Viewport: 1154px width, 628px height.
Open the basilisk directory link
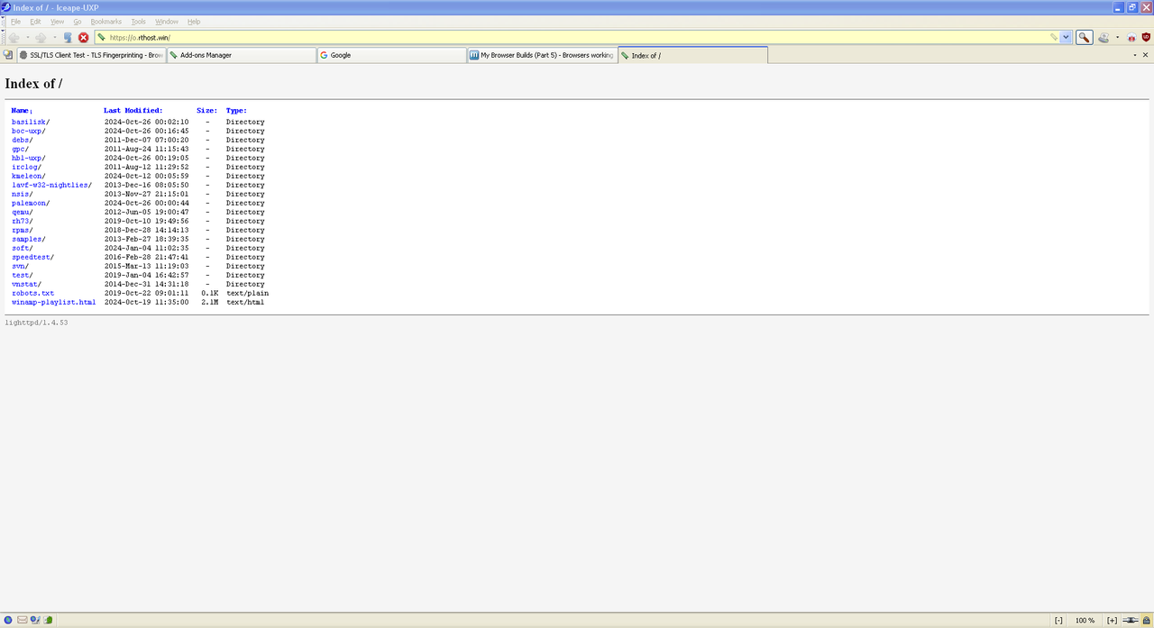tap(29, 122)
